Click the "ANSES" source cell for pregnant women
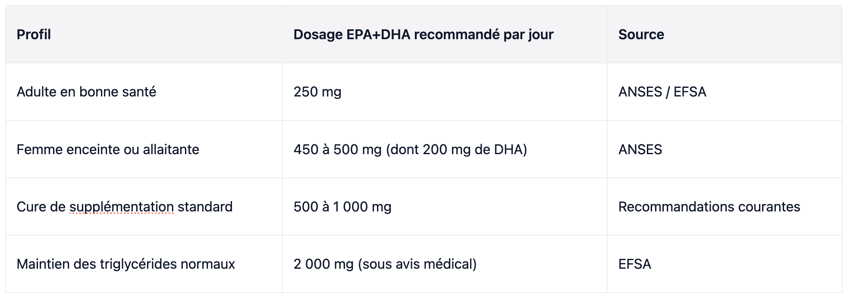 point(725,149)
